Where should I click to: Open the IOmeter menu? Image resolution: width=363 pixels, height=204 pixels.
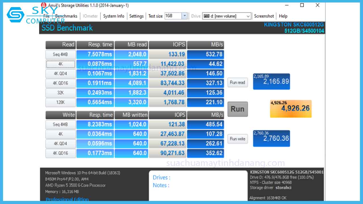90,16
